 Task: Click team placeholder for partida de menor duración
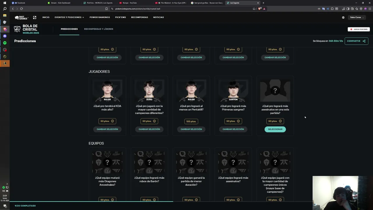(x=191, y=162)
